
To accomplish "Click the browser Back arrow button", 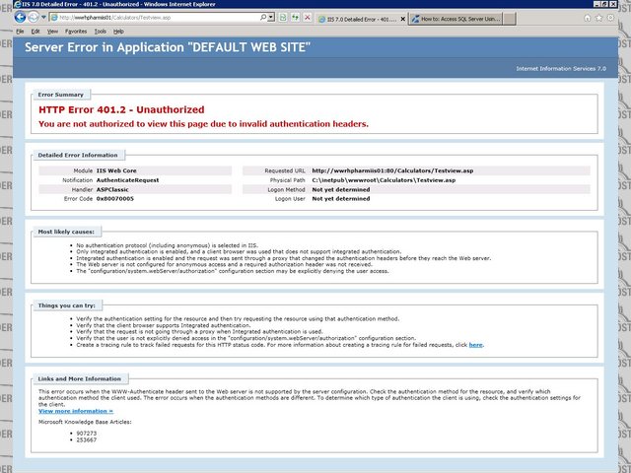I will pyautogui.click(x=20, y=17).
